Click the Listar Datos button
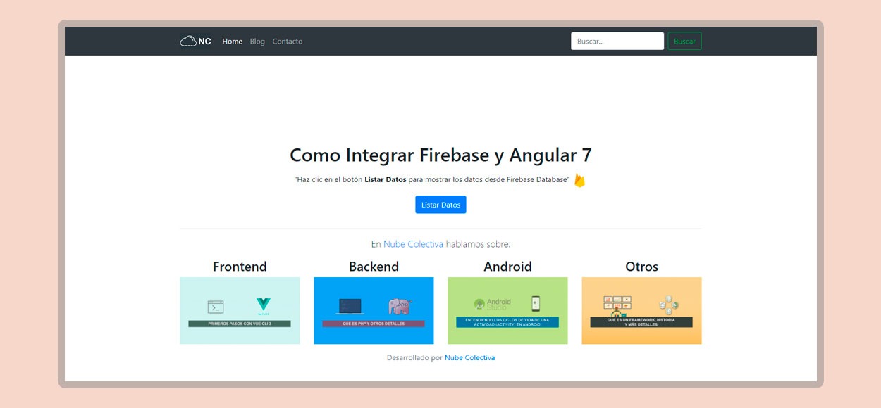The width and height of the screenshot is (881, 408). tap(440, 205)
